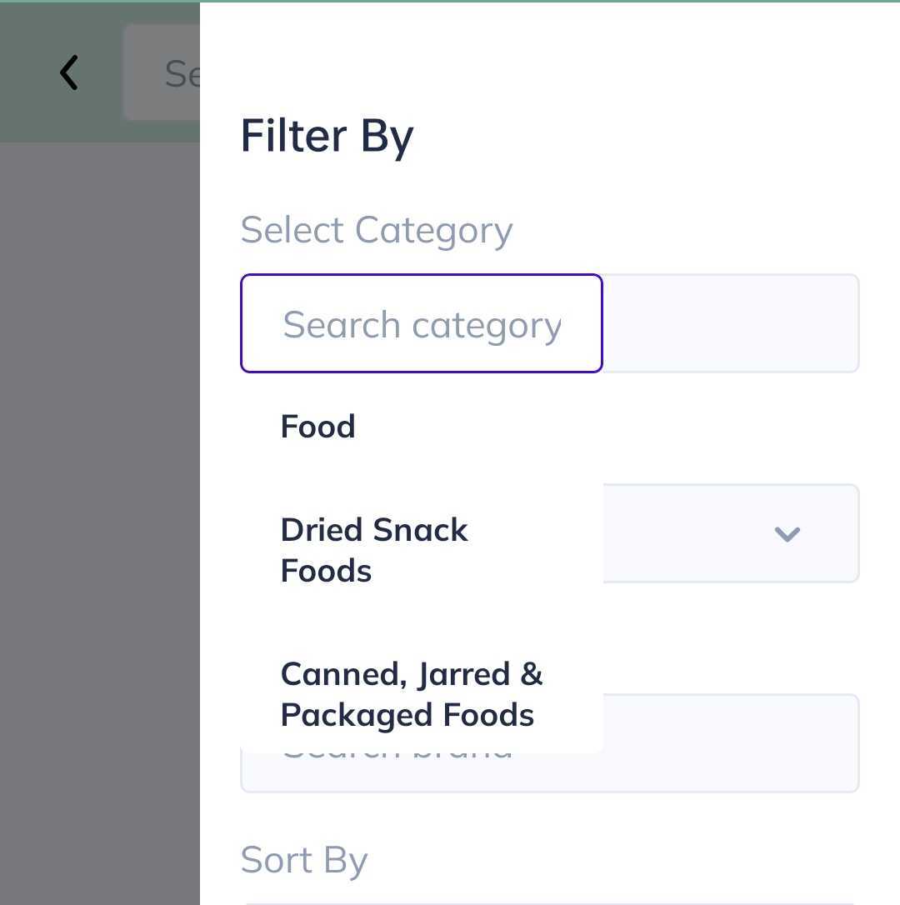
Task: Click the 'Filter By' heading
Action: 327,136
